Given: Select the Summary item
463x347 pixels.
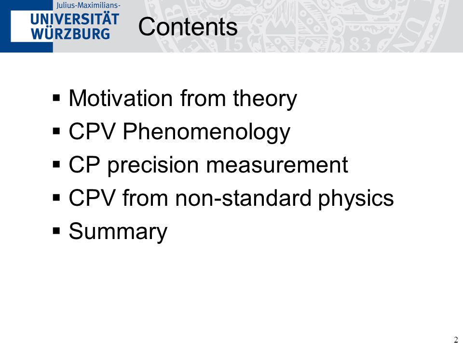Looking at the screenshot, I should [x=118, y=232].
